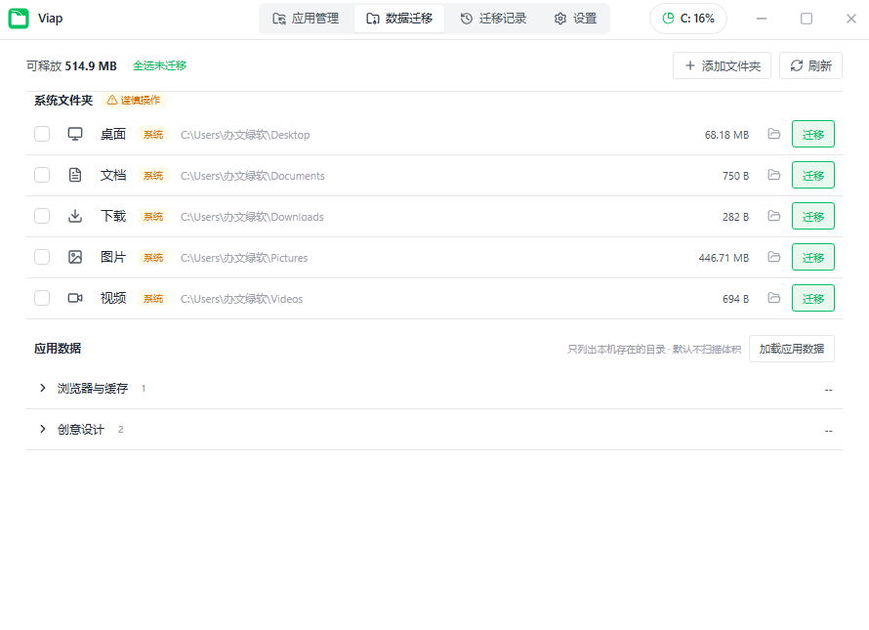
Task: Click the Pictures folder path text
Action: 244,258
